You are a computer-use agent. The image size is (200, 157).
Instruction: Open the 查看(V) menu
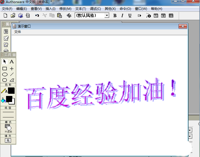(x=36, y=9)
